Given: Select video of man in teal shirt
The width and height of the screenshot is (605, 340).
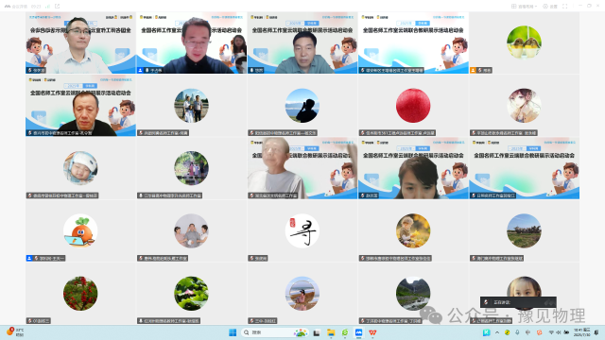Looking at the screenshot, I should tap(302, 42).
